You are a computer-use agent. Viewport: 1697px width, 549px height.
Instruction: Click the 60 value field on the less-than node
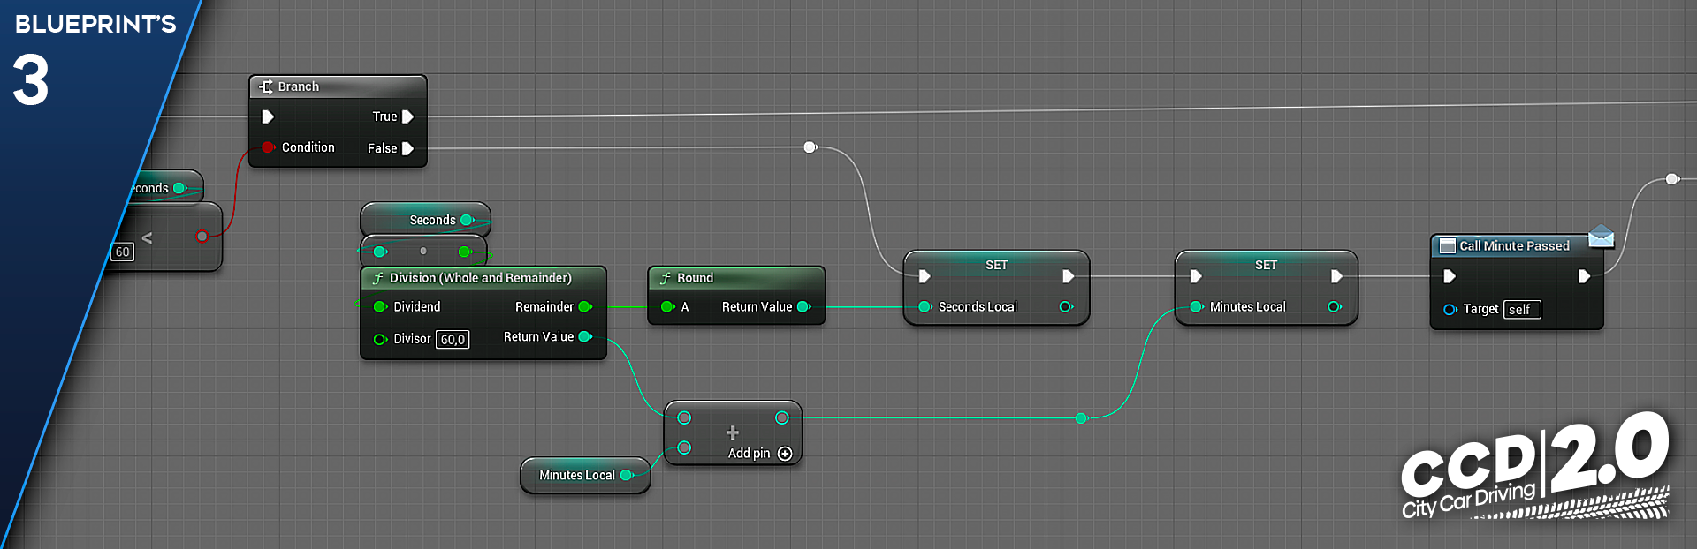click(x=122, y=252)
